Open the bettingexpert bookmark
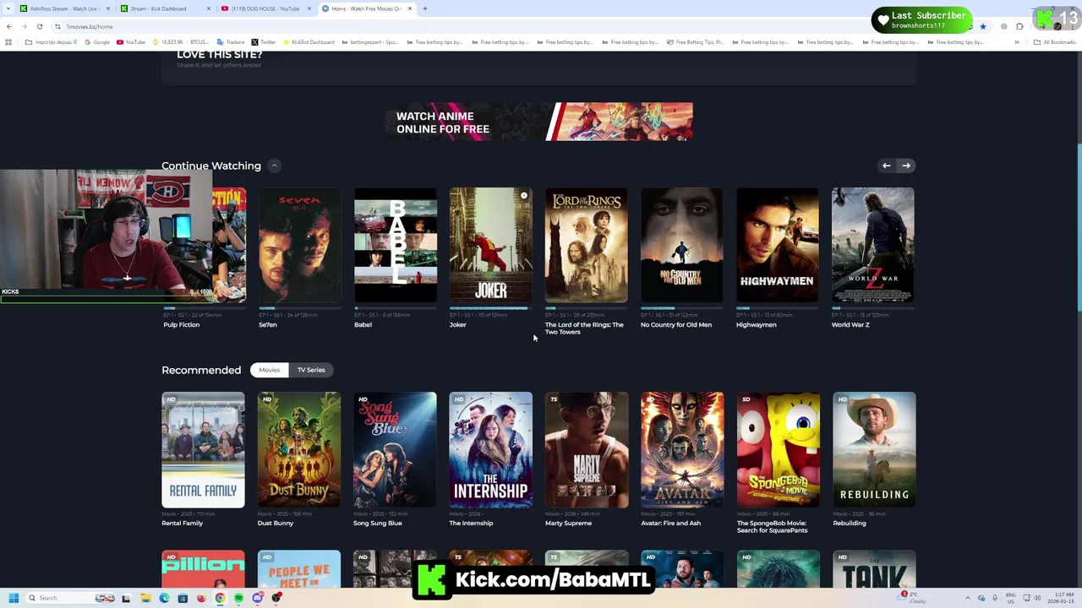 369,42
